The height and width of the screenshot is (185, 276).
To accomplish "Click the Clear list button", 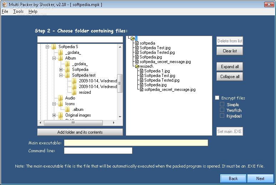I will [x=230, y=51].
